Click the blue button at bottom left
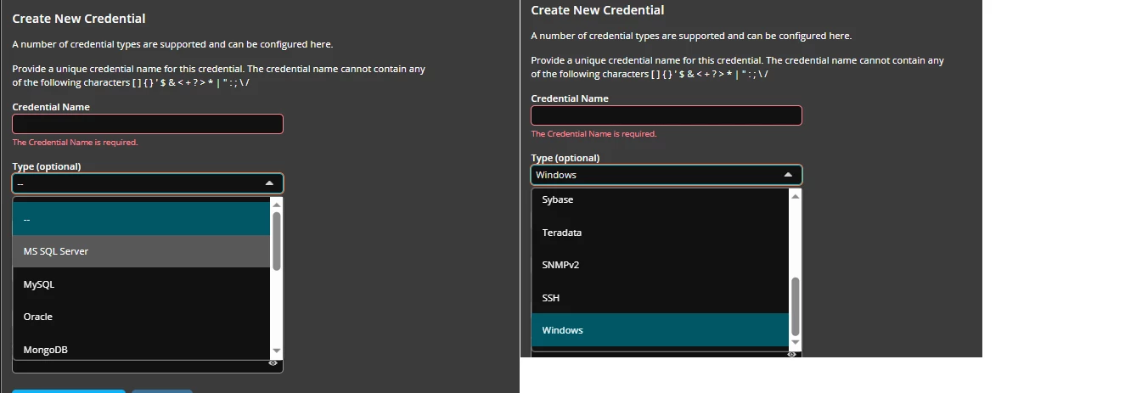This screenshot has width=1125, height=393. click(x=69, y=390)
